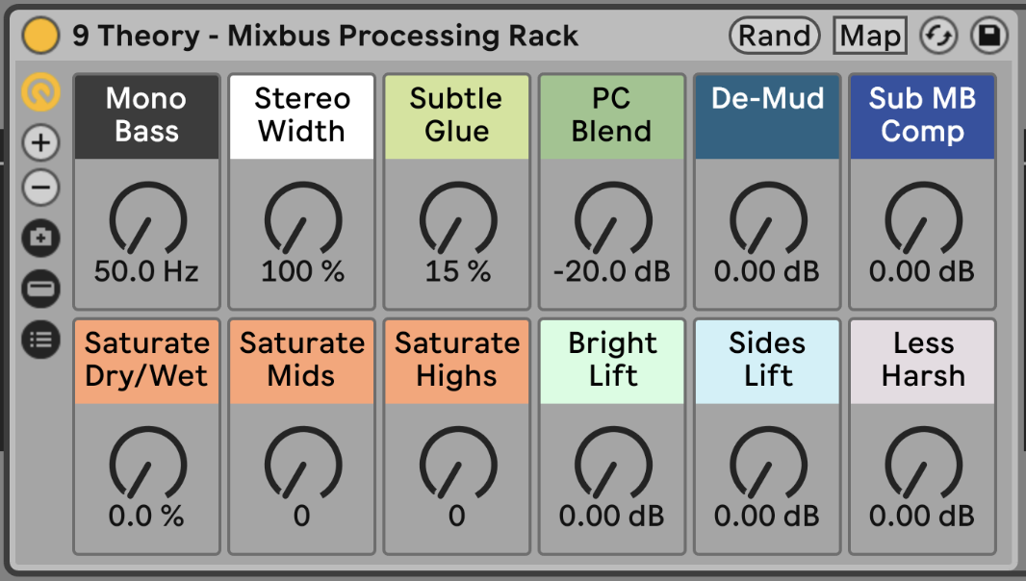Click the -20.0 dB value

pos(612,271)
